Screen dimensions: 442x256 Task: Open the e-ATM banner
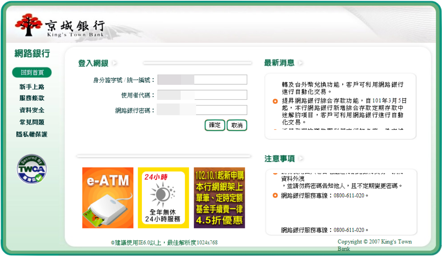pyautogui.click(x=108, y=198)
